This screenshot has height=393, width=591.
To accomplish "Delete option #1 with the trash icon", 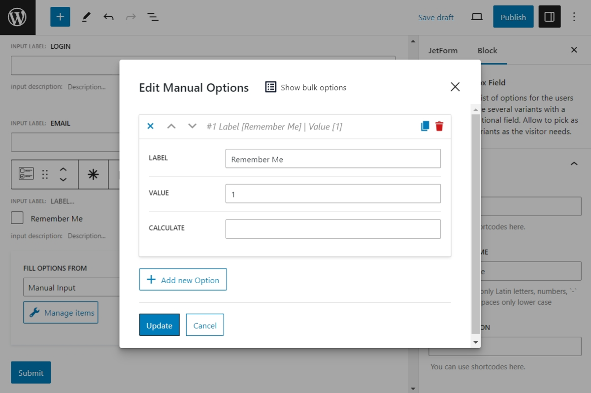I will click(x=439, y=126).
